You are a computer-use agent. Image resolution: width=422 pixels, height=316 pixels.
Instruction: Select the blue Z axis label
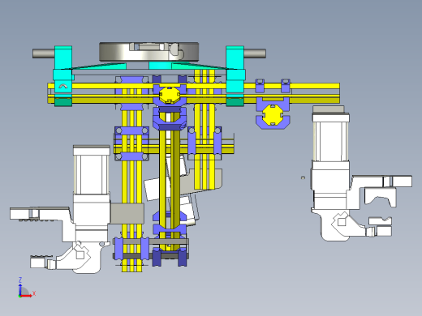(x=20, y=280)
